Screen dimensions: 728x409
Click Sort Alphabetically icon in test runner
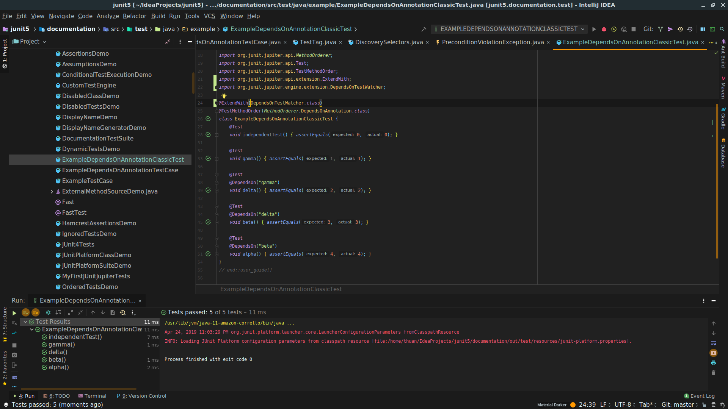point(48,312)
